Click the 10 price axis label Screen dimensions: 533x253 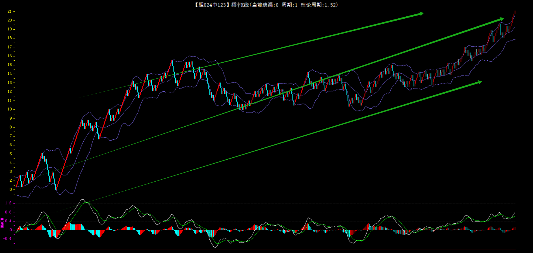point(10,109)
